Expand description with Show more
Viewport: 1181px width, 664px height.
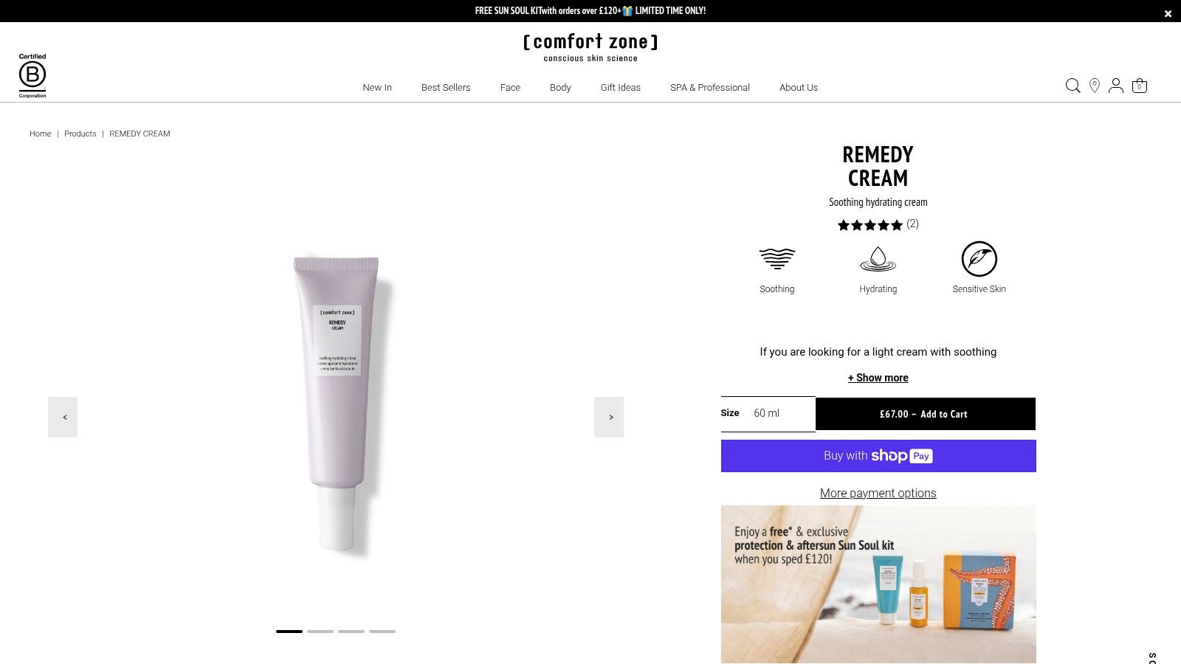click(878, 378)
